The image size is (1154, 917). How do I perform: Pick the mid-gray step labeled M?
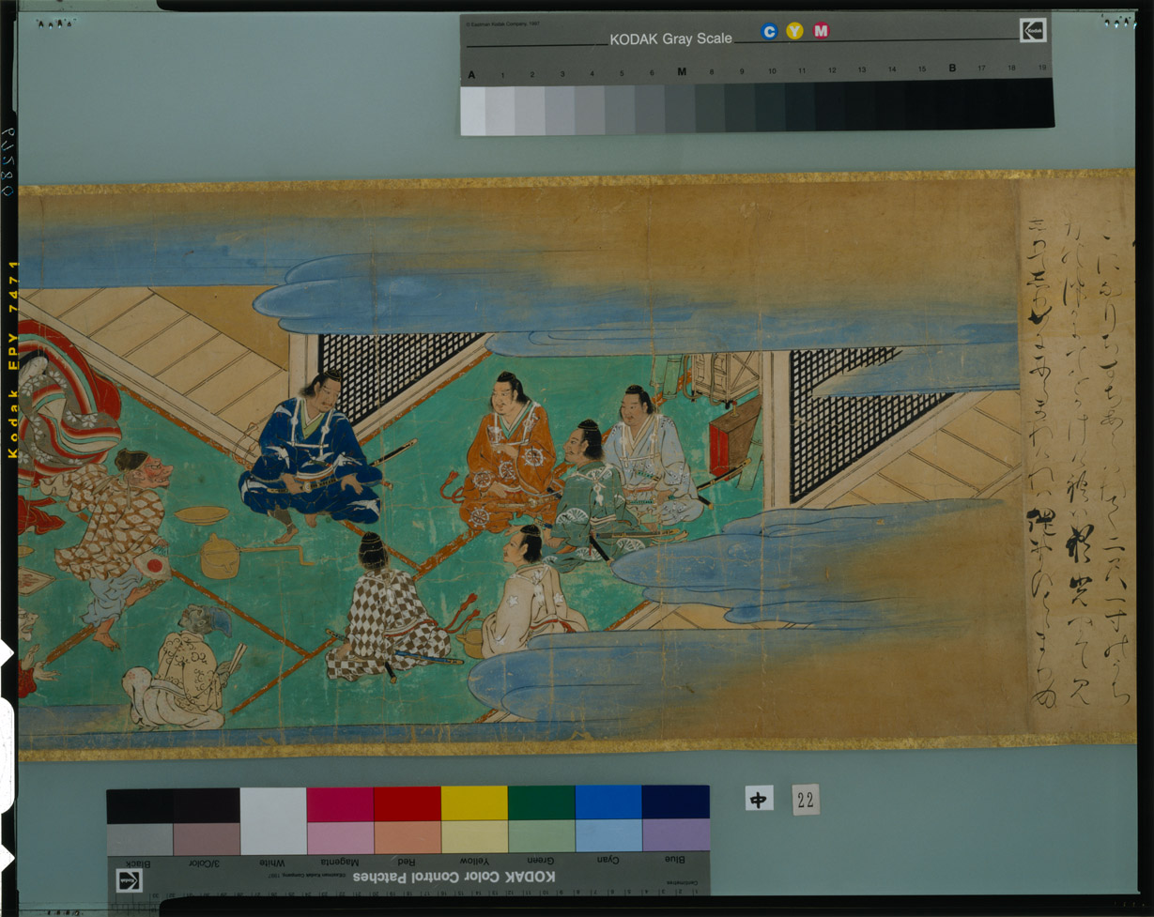[x=680, y=109]
